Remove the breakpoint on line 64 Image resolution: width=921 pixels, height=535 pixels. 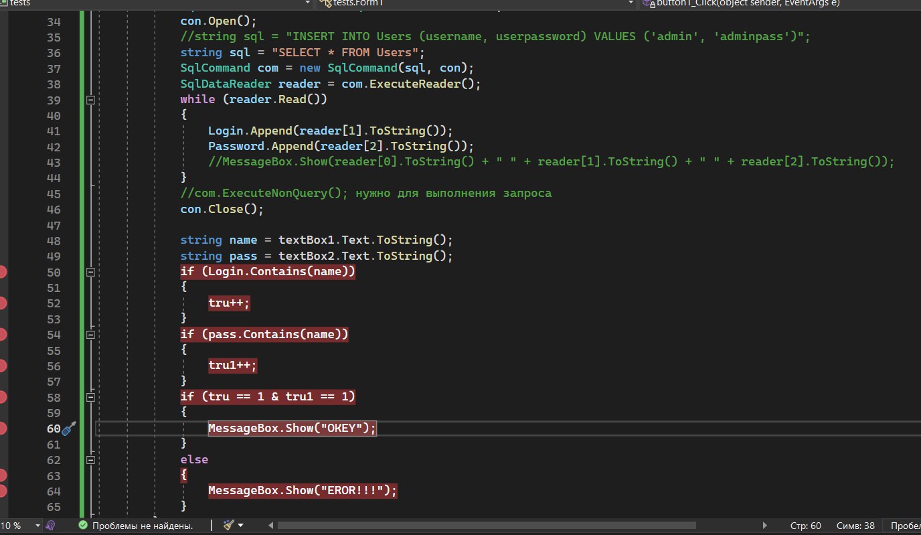[x=2, y=491]
